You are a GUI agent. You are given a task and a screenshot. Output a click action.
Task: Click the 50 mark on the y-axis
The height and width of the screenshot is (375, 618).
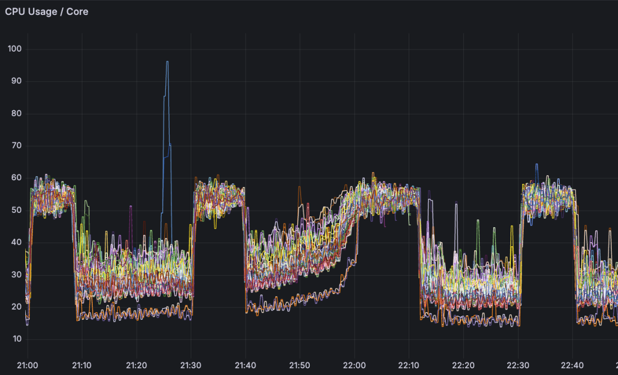point(15,209)
